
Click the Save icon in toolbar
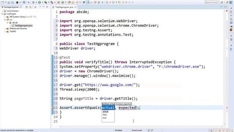9,2
